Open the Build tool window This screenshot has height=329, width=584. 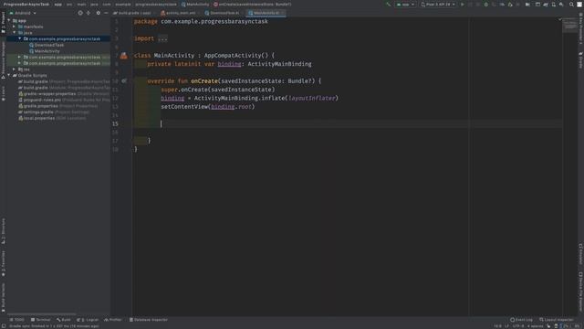click(64, 320)
